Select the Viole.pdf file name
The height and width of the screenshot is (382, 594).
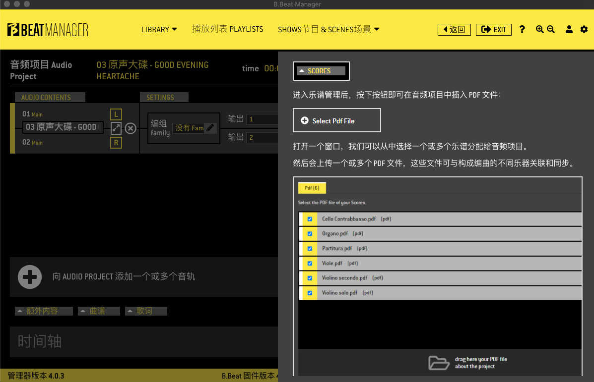click(332, 263)
